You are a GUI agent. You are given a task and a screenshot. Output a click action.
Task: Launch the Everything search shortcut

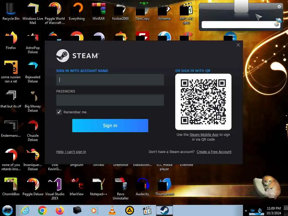click(x=77, y=11)
